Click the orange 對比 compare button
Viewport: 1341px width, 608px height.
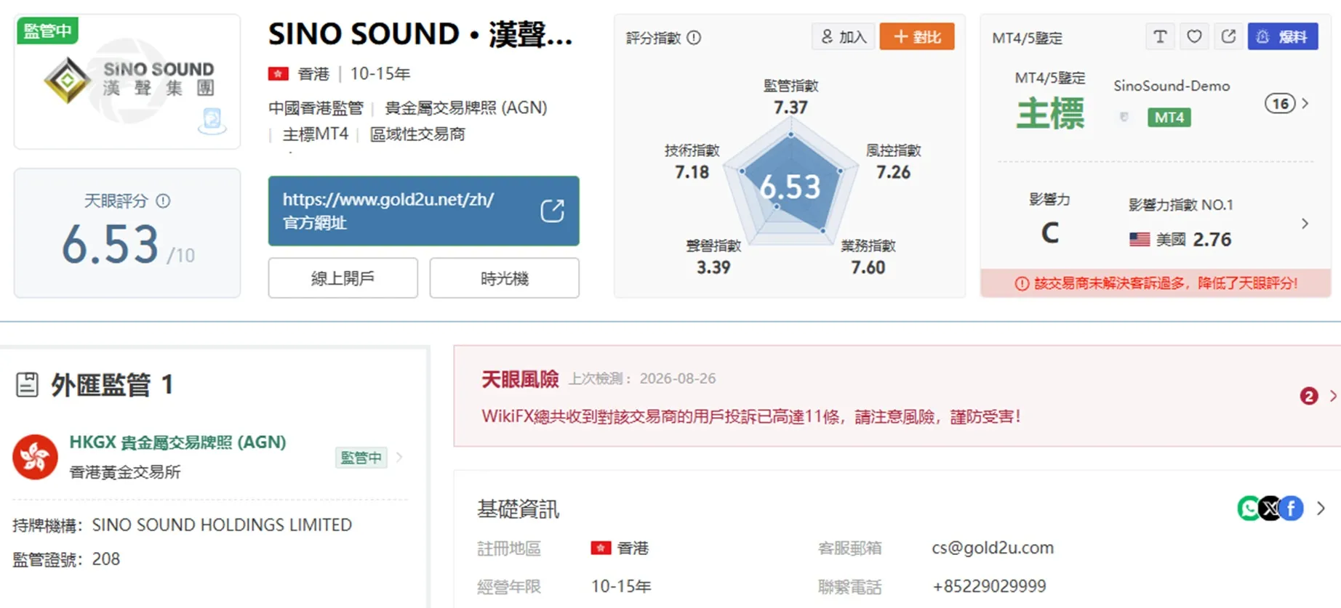pos(917,36)
